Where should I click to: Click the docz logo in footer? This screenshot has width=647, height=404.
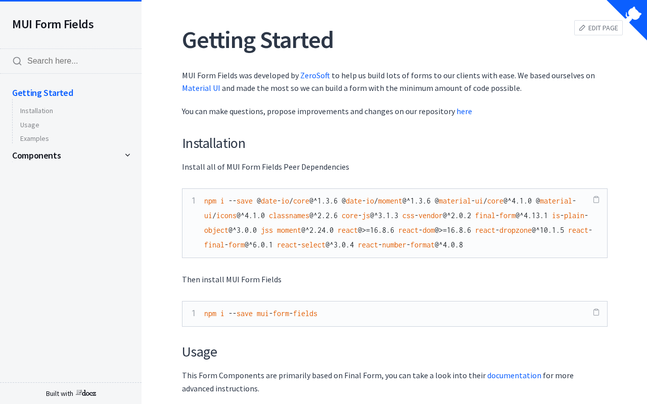click(86, 393)
